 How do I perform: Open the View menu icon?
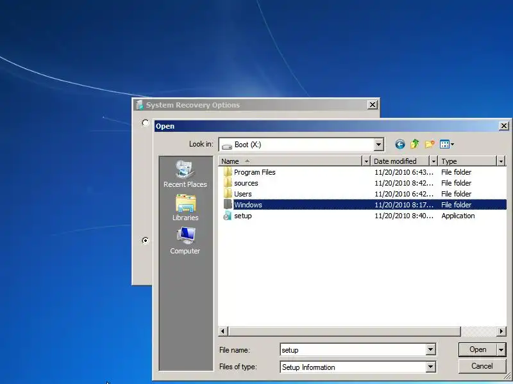(x=444, y=144)
